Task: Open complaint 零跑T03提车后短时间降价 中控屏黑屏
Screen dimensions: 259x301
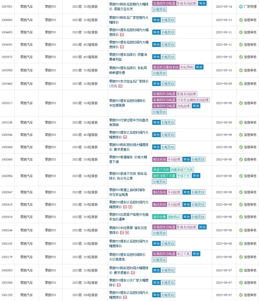Action: tap(127, 103)
